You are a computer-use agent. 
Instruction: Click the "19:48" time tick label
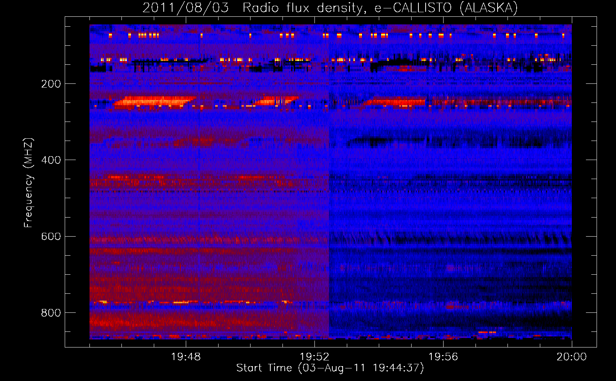[186, 357]
